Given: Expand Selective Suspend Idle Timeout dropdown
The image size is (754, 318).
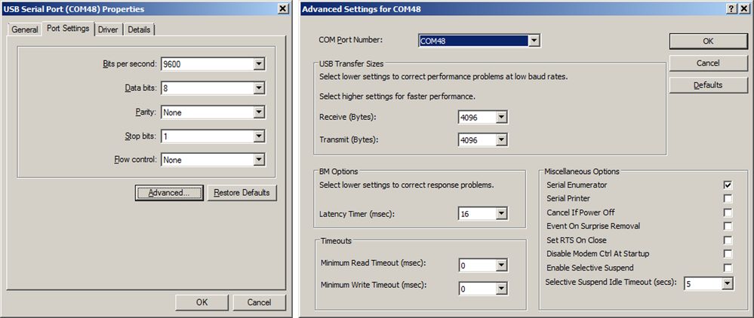Looking at the screenshot, I should point(727,283).
